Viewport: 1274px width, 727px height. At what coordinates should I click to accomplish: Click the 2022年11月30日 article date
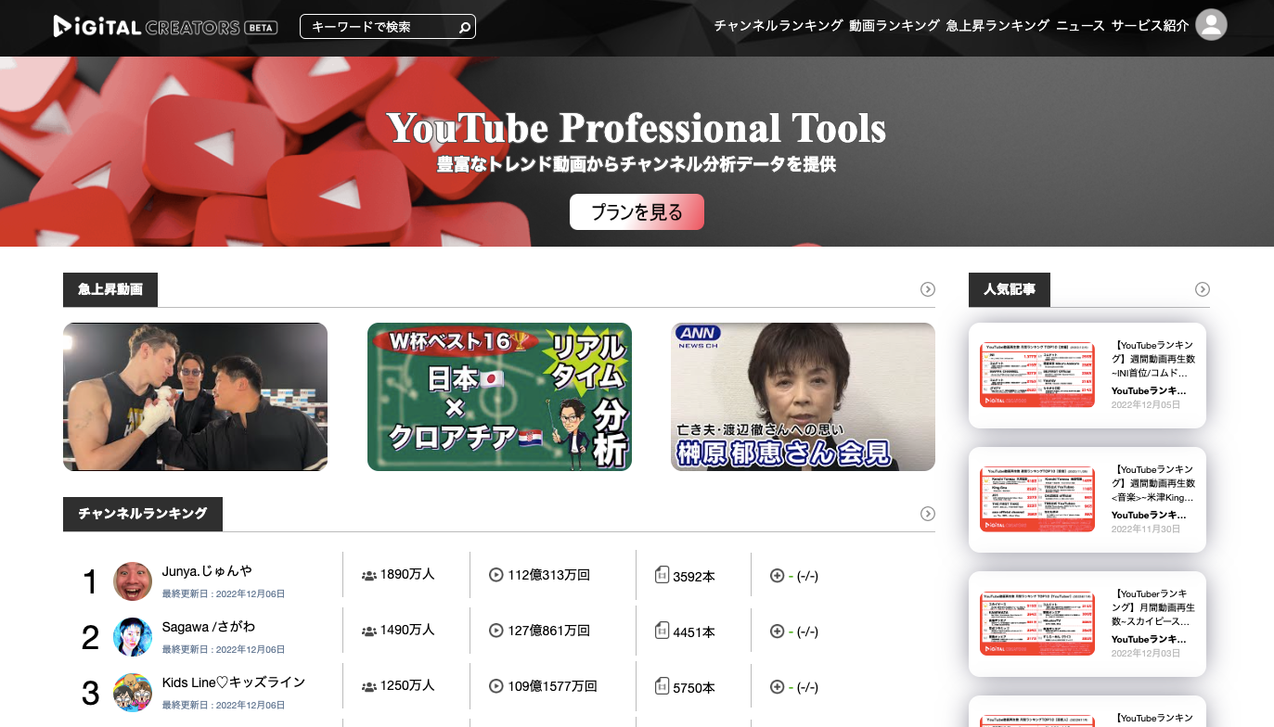point(1145,529)
